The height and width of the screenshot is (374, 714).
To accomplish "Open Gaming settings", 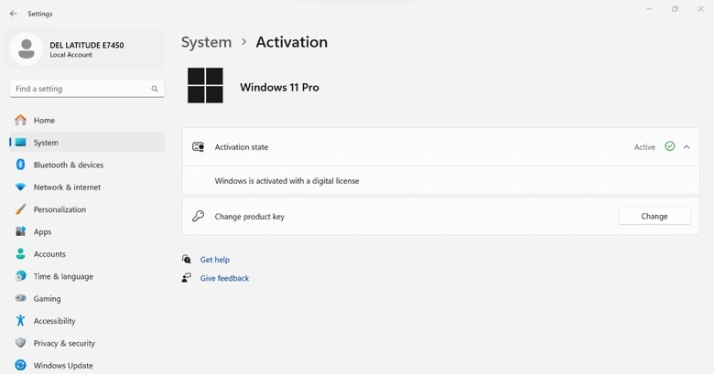I will [x=87, y=298].
